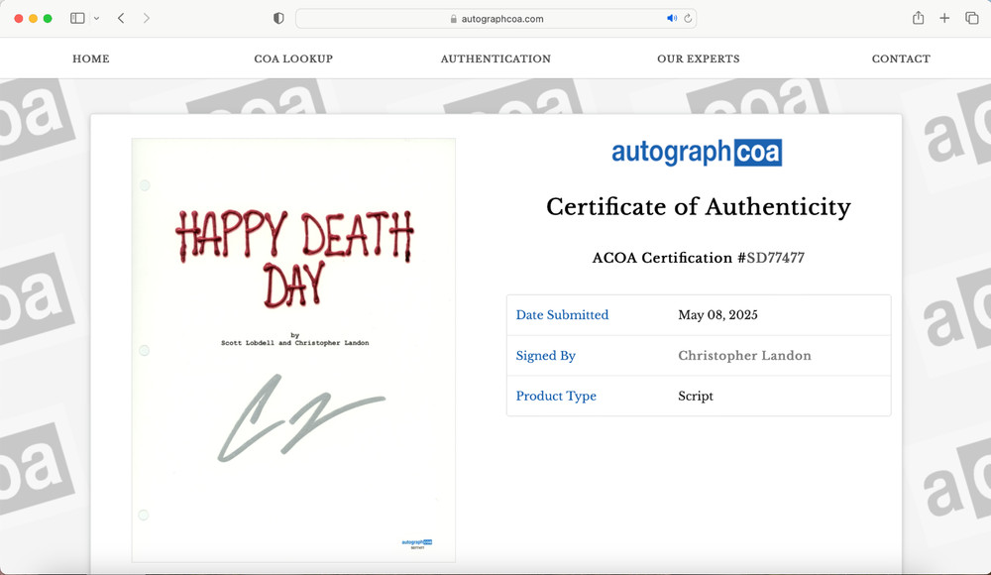Focus the autographcoa.com address bar
This screenshot has width=991, height=575.
point(495,19)
